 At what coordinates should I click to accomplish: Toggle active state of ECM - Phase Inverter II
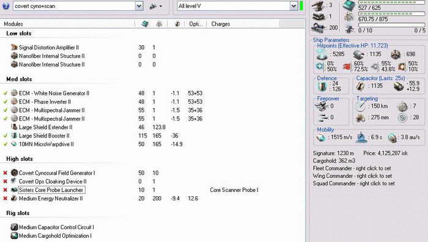pos(5,102)
